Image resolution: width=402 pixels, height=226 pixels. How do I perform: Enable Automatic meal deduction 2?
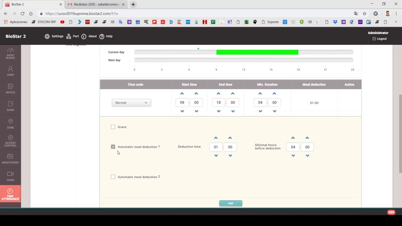pyautogui.click(x=113, y=177)
